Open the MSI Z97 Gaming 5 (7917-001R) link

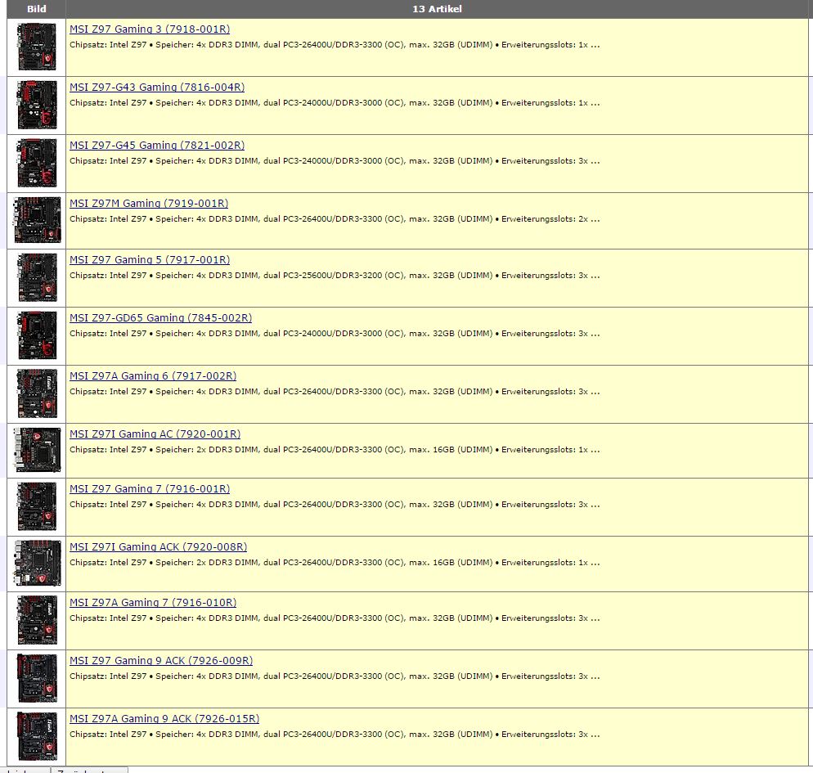150,260
